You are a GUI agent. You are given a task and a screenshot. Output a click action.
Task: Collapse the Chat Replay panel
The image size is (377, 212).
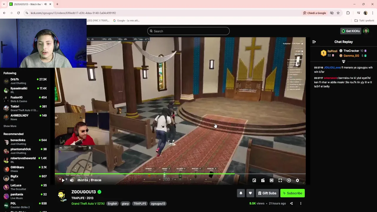point(314,42)
